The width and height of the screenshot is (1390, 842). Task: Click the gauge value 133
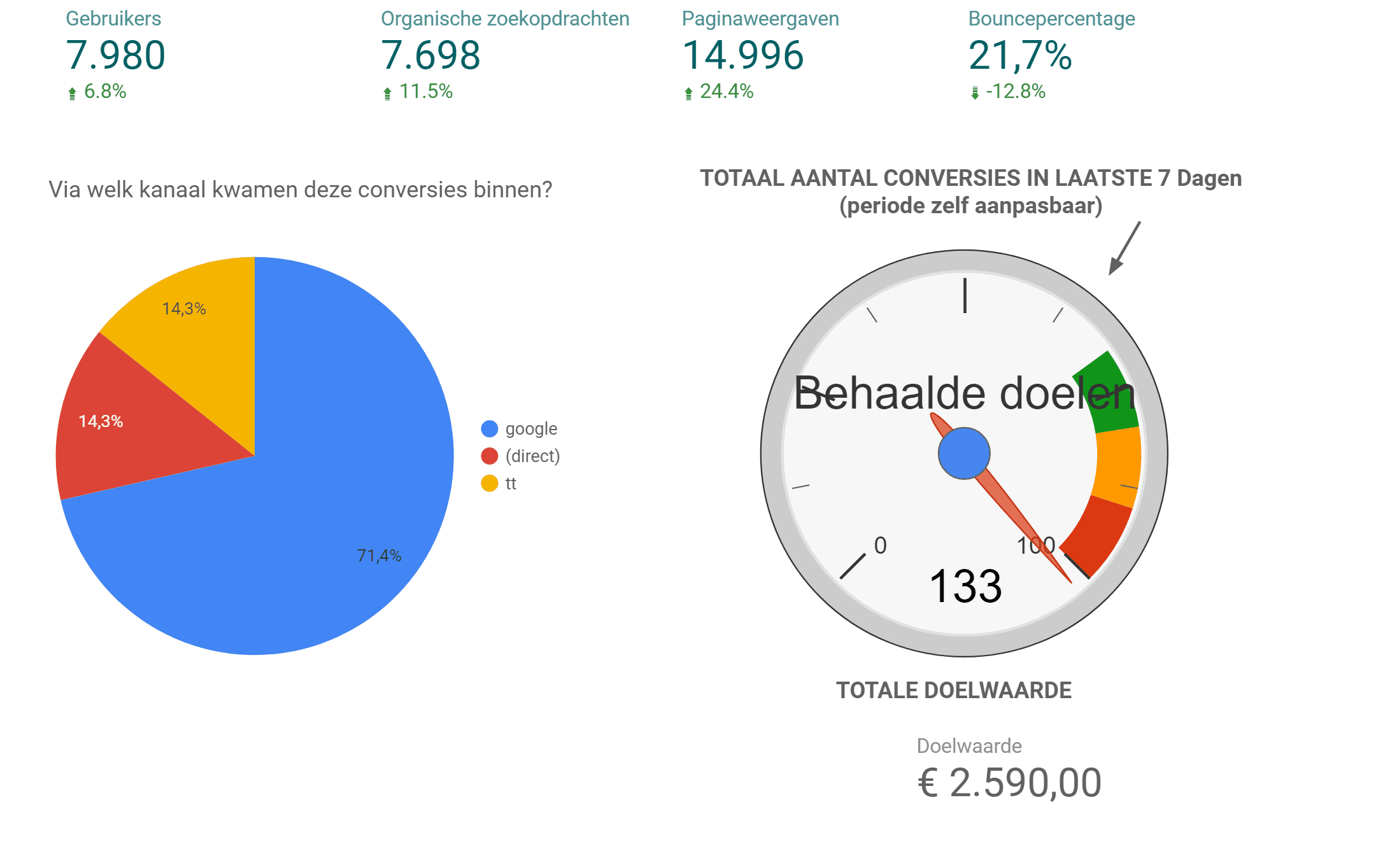coord(965,586)
